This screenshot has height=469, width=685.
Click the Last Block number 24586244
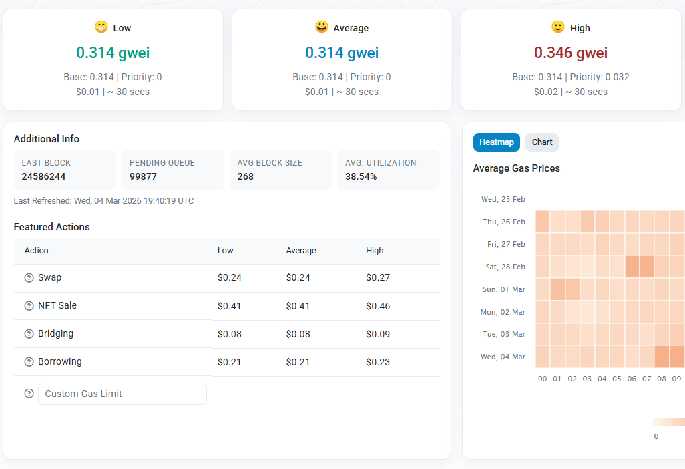coord(43,177)
